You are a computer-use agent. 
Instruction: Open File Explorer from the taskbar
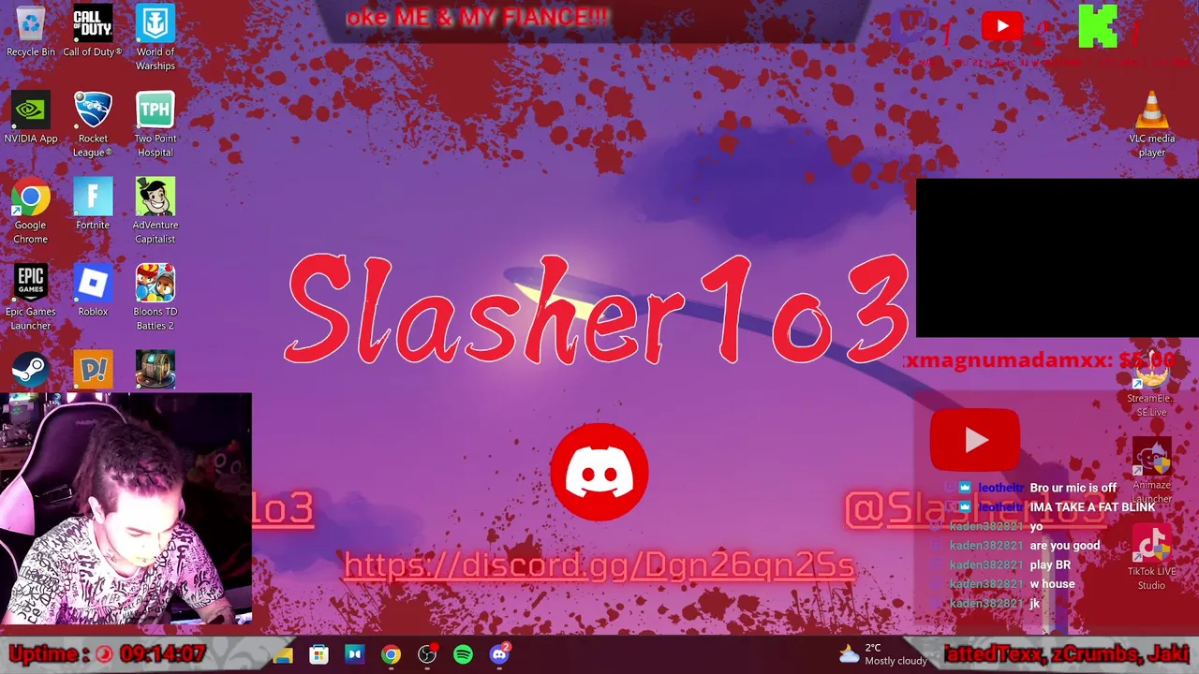283,654
